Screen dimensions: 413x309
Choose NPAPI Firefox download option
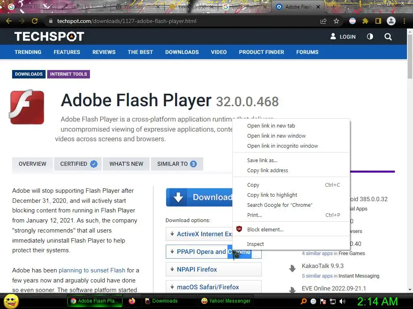[214, 269]
